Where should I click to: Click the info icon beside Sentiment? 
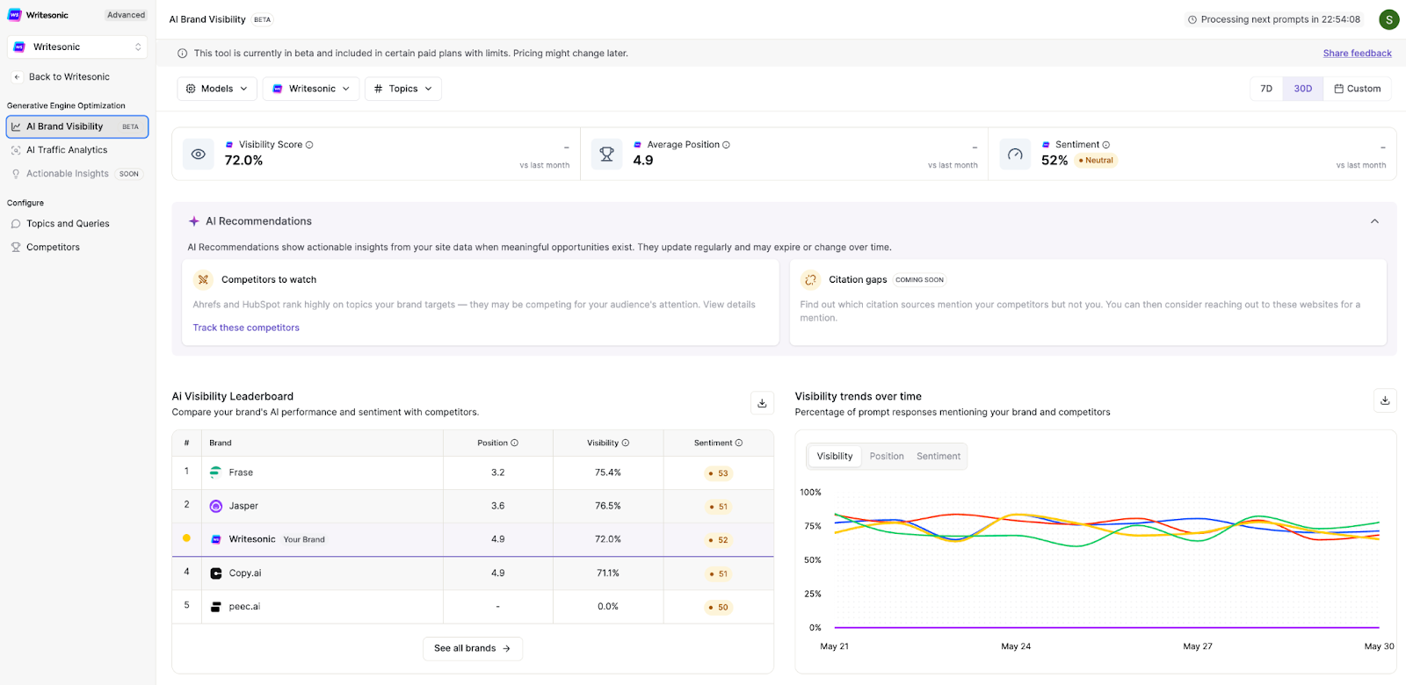coord(1105,145)
